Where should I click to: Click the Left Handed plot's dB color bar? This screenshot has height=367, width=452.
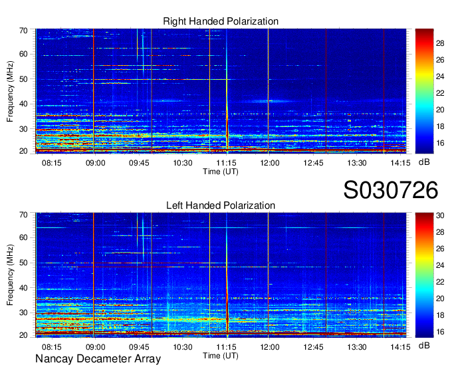[x=424, y=275]
